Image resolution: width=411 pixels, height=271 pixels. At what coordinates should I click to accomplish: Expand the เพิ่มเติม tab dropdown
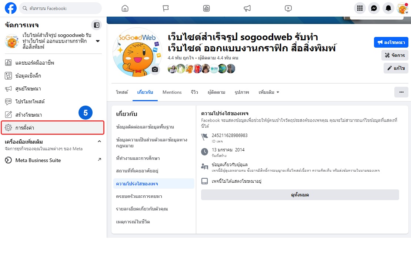point(269,92)
